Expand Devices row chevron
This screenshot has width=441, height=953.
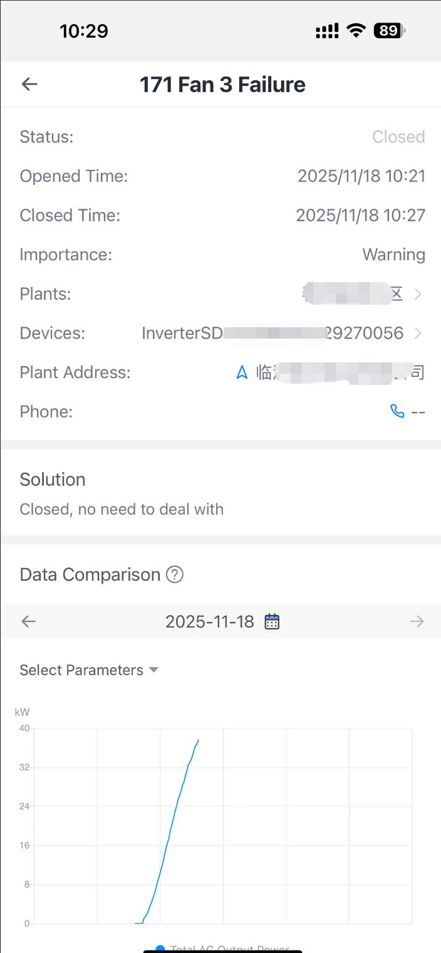418,333
